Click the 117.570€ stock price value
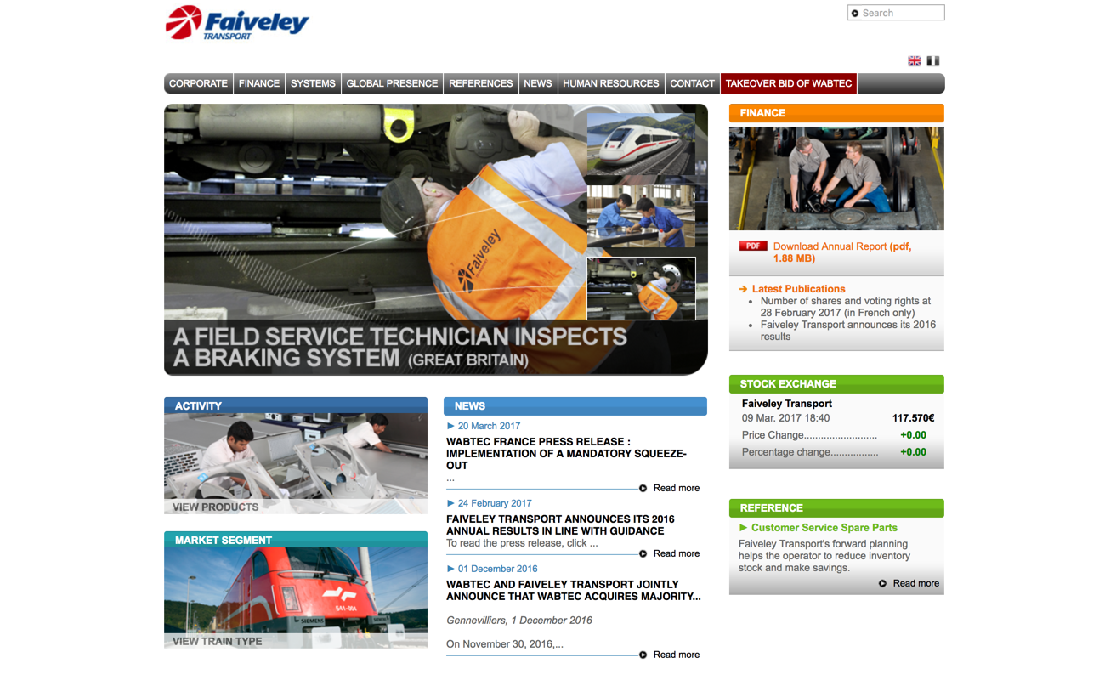The width and height of the screenshot is (1105, 680). (x=913, y=418)
